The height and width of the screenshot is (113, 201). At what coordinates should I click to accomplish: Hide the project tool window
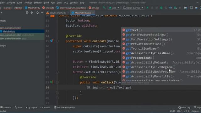coord(42,13)
